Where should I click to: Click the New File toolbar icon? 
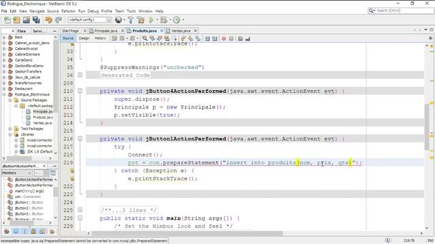point(7,20)
